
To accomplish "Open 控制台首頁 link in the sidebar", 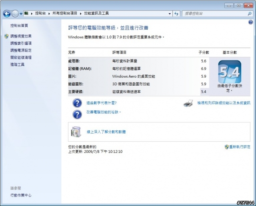I will [19, 26].
